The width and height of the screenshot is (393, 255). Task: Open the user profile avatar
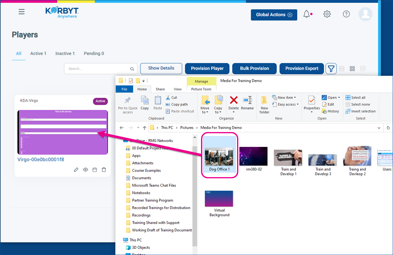pos(365,14)
